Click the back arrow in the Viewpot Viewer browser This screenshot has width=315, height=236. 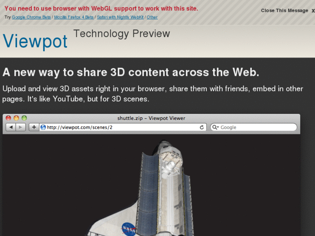[x=11, y=127]
